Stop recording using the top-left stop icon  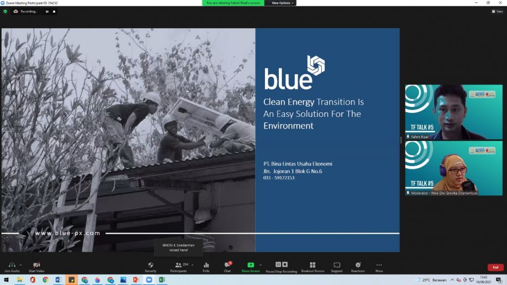click(54, 12)
